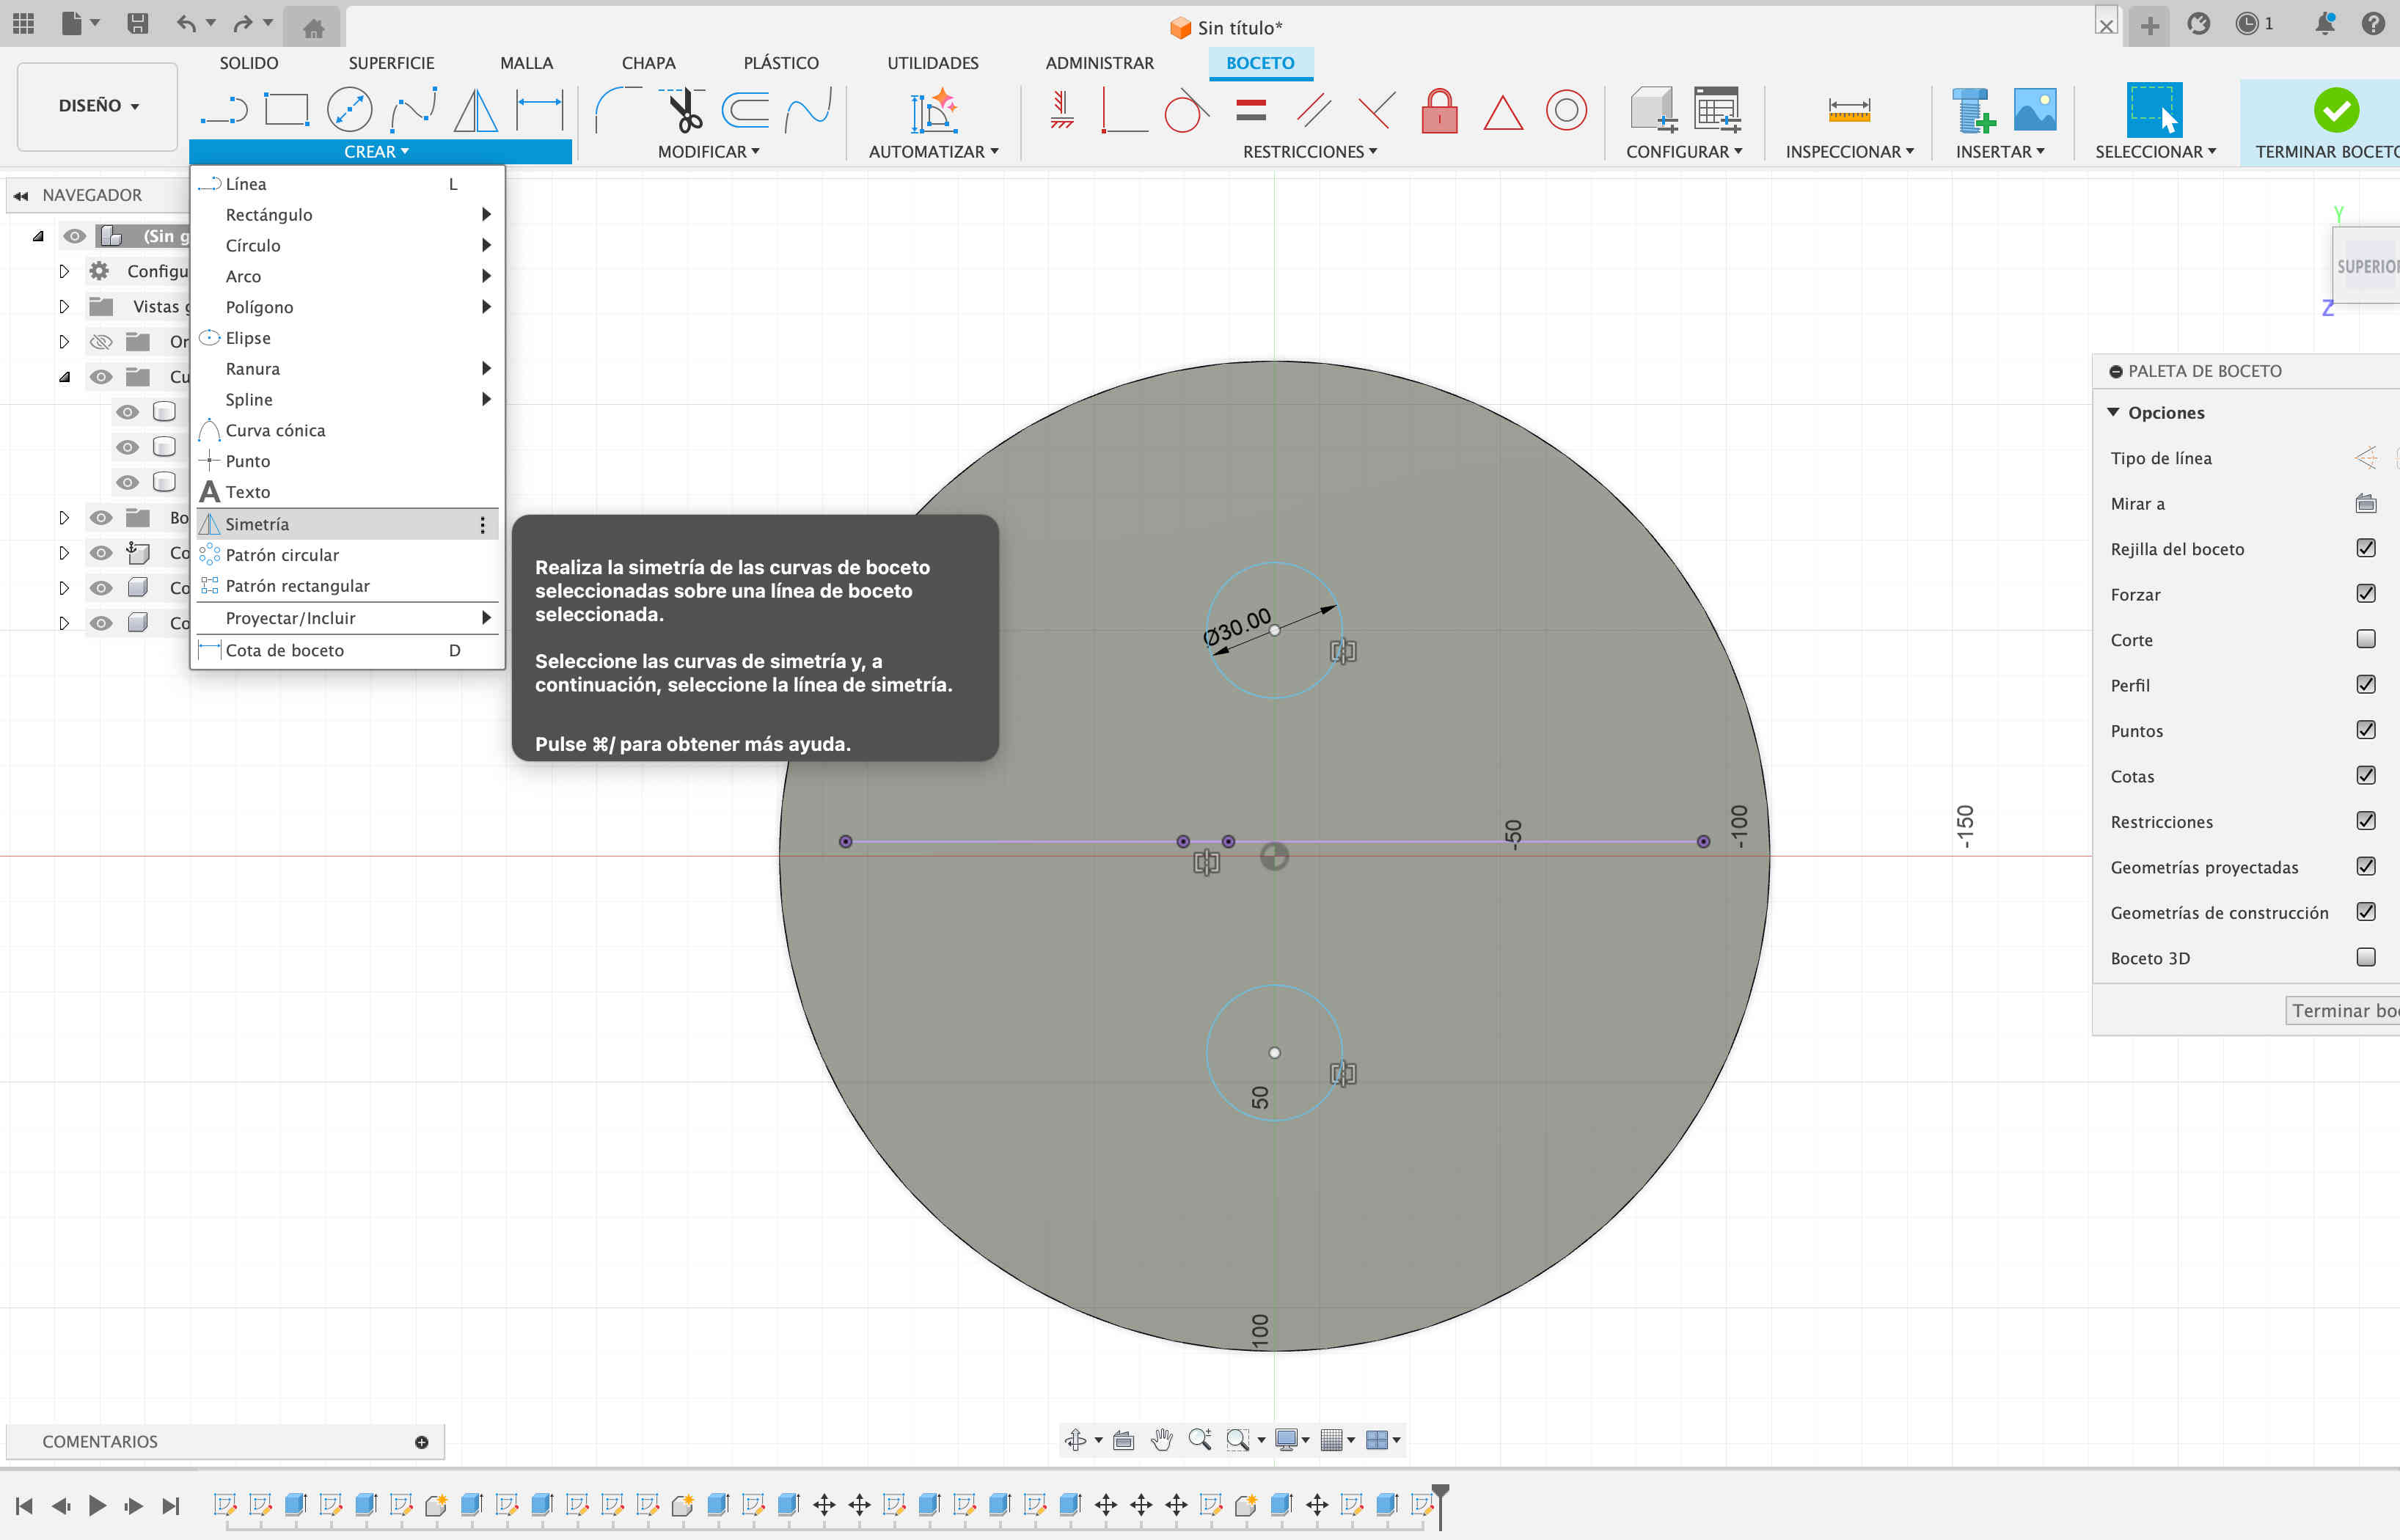Toggle the Restricciones checkbox
2400x1540 pixels.
click(2366, 821)
